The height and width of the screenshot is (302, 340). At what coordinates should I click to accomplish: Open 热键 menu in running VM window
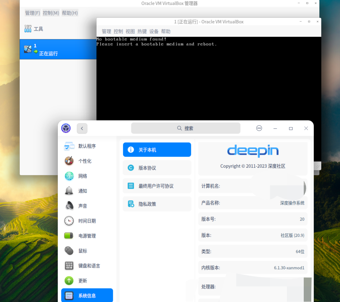(142, 32)
